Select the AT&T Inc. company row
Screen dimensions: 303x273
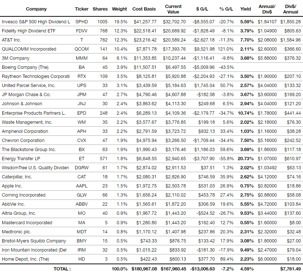152,40
